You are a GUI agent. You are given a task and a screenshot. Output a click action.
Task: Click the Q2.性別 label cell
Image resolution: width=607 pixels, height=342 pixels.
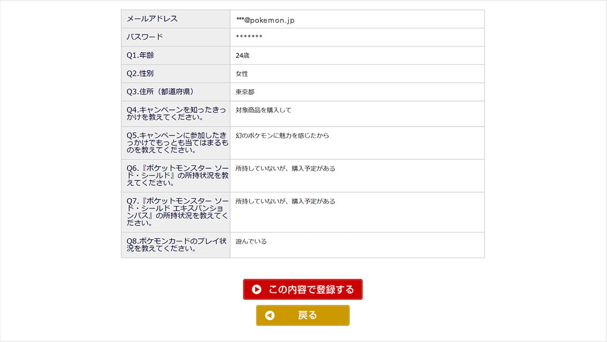click(140, 74)
